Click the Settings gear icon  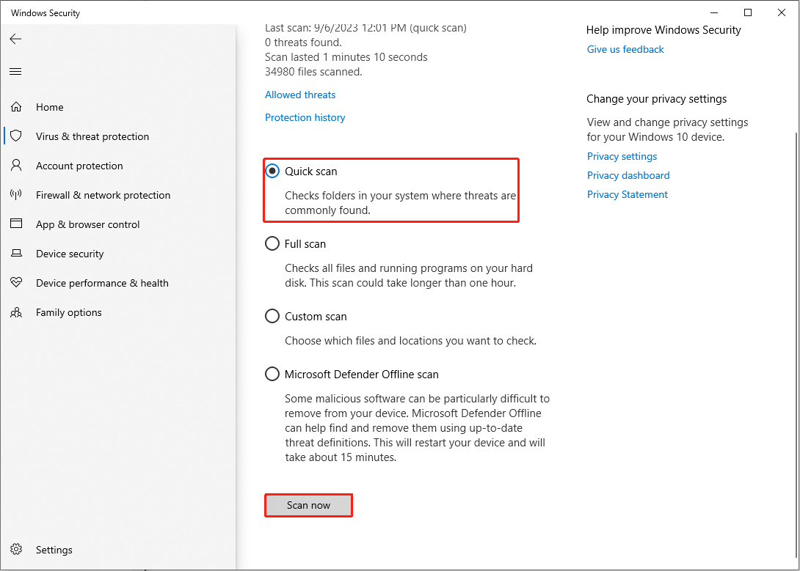16,550
